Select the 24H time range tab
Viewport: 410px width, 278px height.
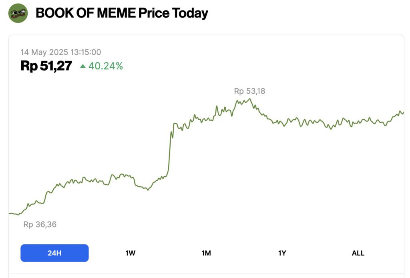[54, 253]
